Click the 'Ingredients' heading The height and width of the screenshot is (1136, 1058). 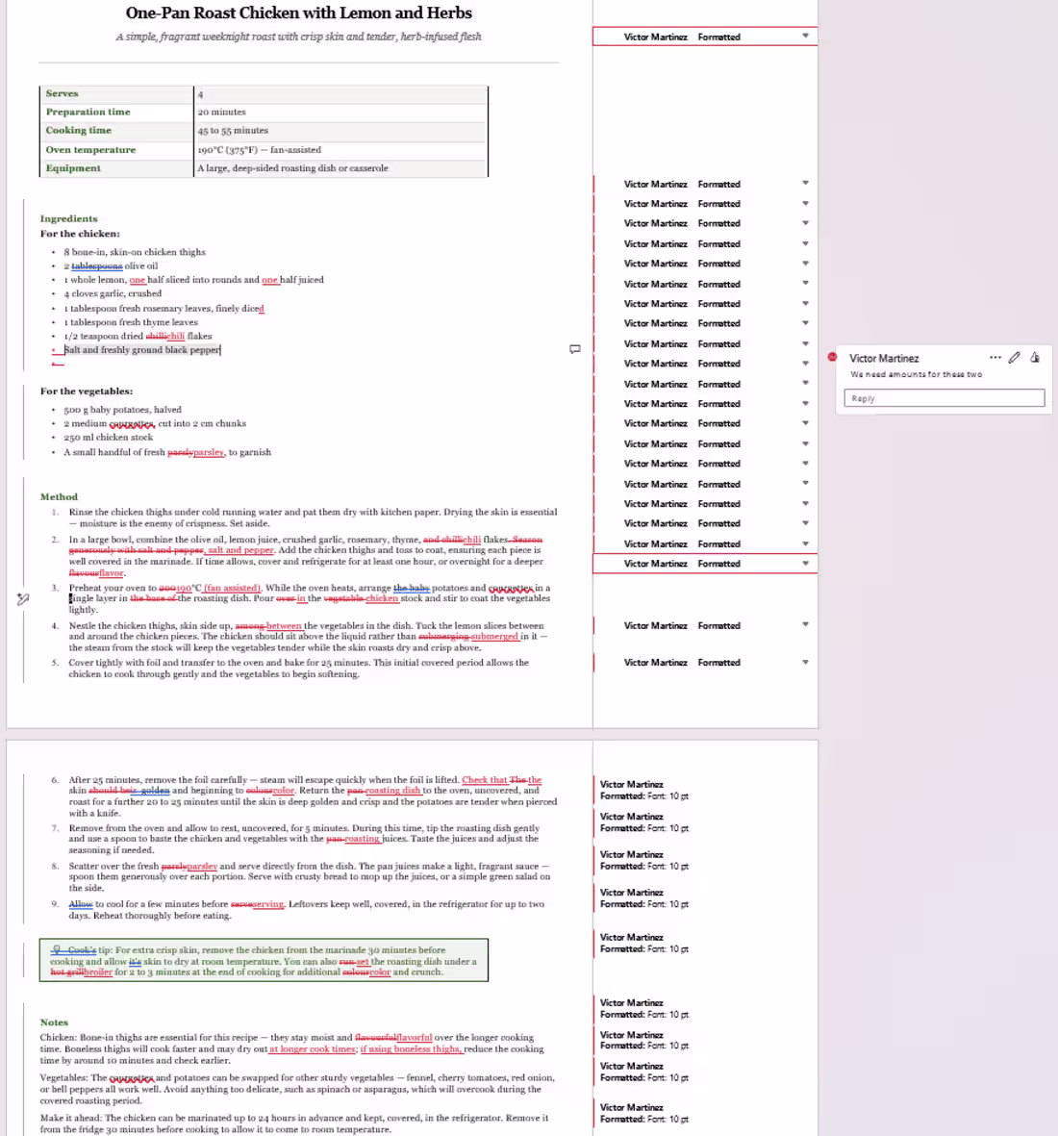coord(69,218)
